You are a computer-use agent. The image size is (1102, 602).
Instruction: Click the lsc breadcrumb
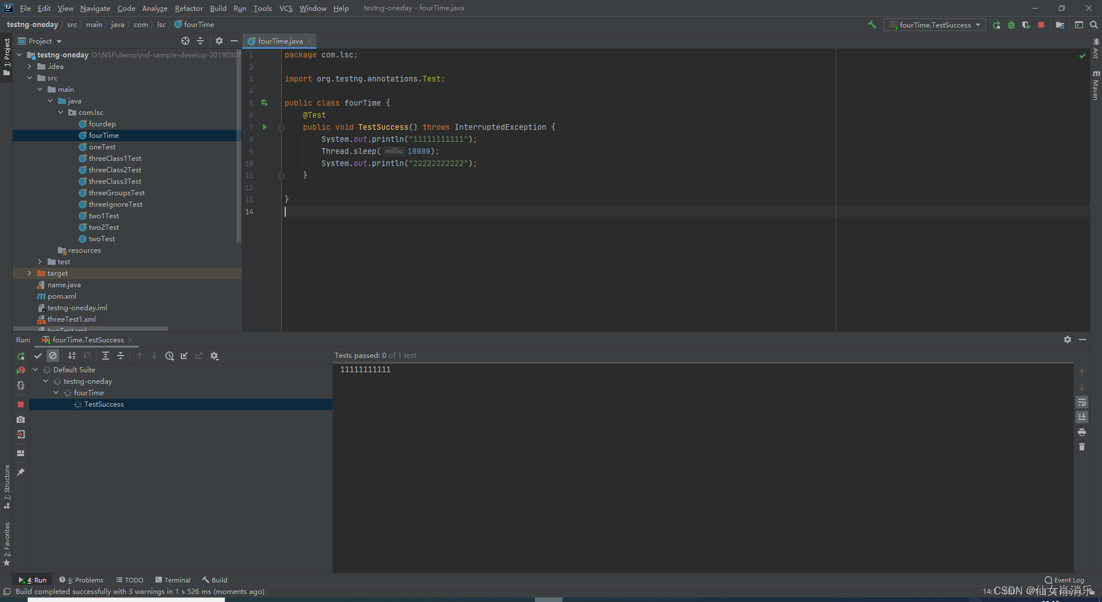[x=161, y=25]
